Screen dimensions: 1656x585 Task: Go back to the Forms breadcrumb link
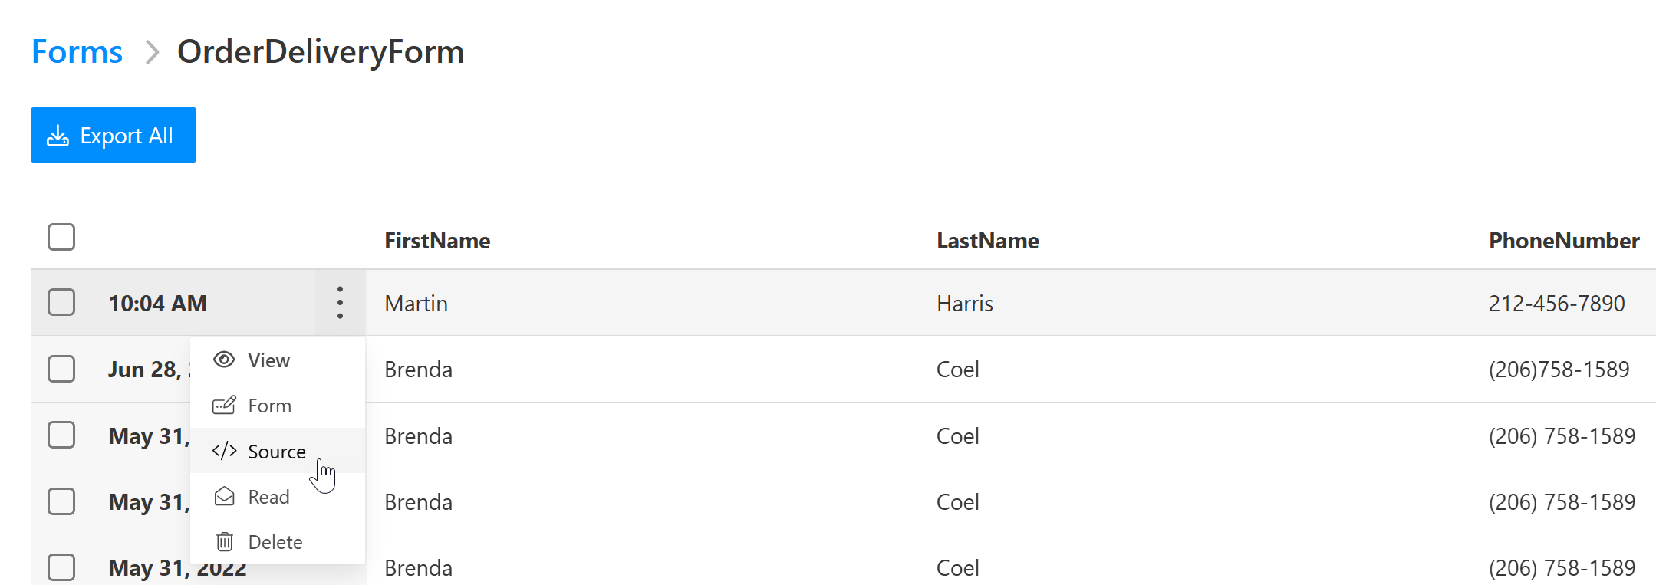77,52
